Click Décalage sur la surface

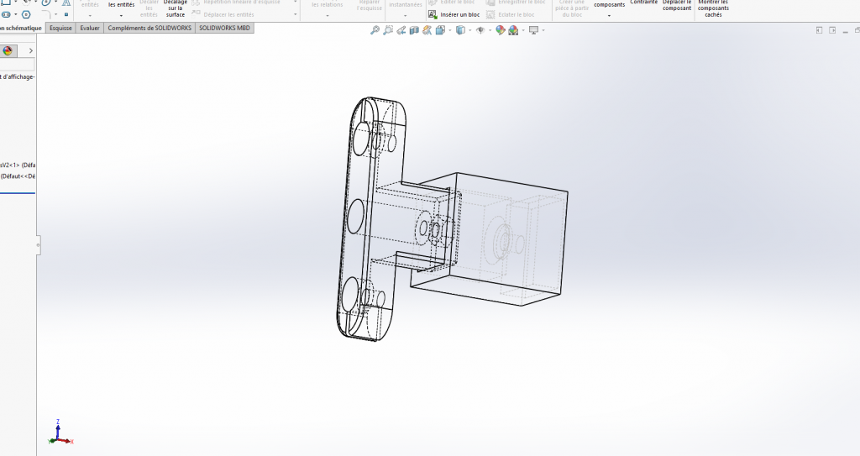coord(176,8)
